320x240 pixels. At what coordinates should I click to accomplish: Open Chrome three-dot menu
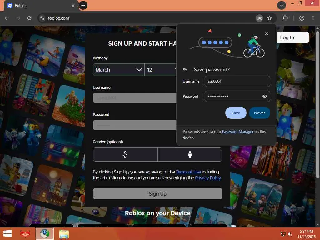[x=313, y=18]
